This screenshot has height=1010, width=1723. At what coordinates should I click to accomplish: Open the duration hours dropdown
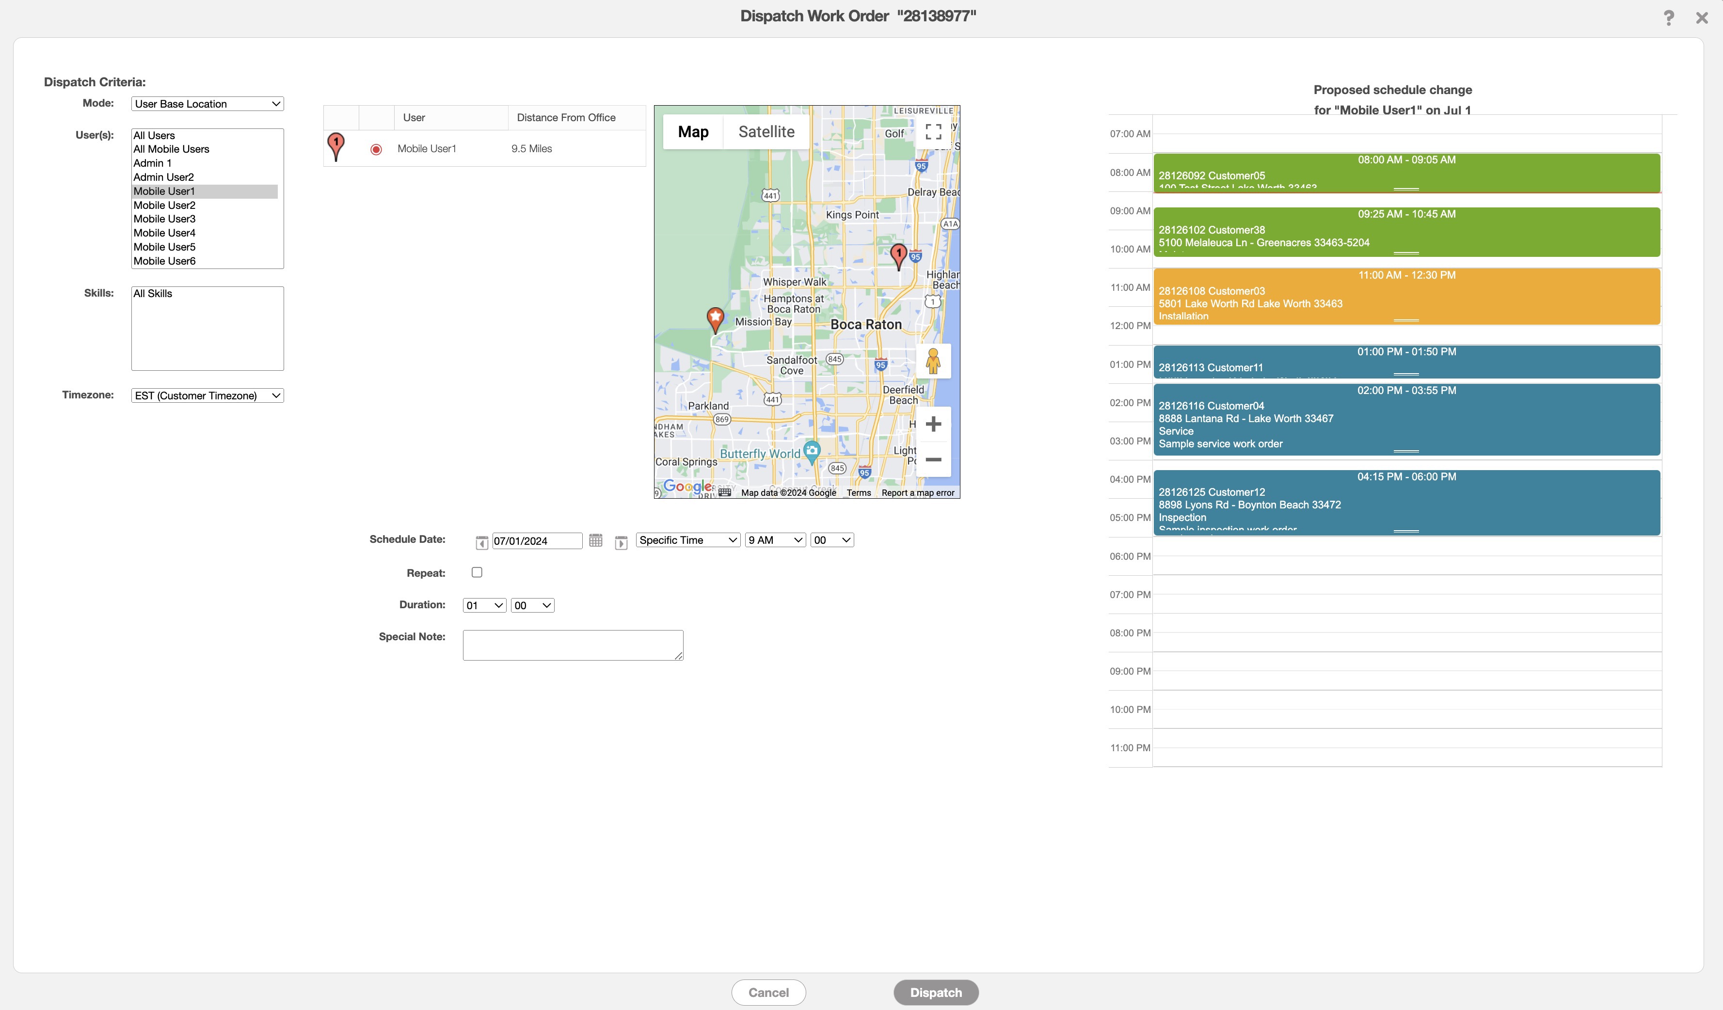(484, 605)
